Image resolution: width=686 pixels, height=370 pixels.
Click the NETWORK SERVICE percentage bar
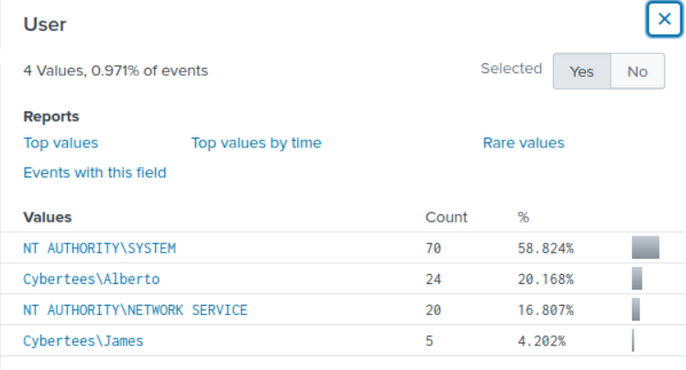pyautogui.click(x=636, y=310)
